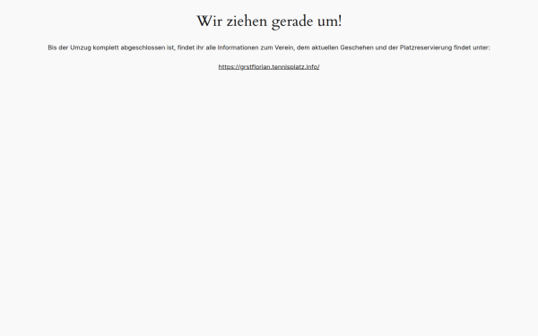Click the paragraph starting 'Bis der Umzug komplett'
This screenshot has width=538, height=336.
tap(269, 47)
